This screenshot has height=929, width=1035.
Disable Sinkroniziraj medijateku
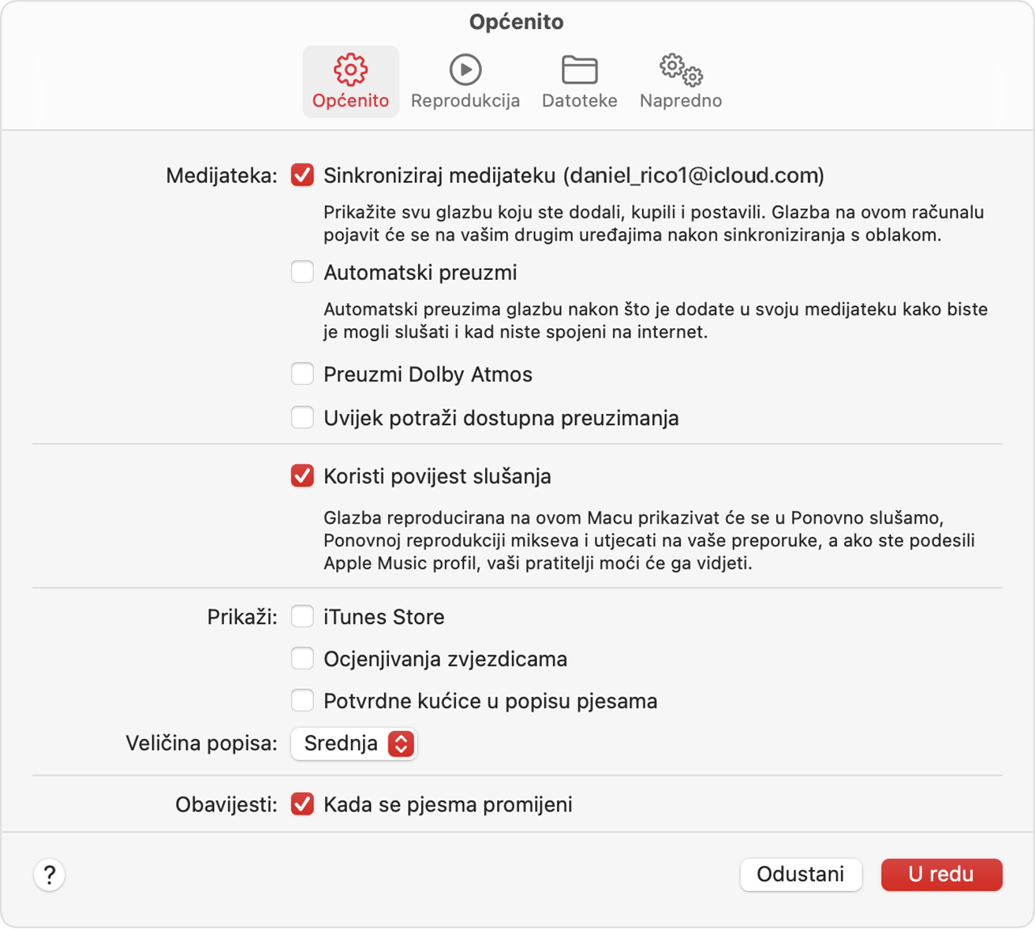(x=302, y=176)
